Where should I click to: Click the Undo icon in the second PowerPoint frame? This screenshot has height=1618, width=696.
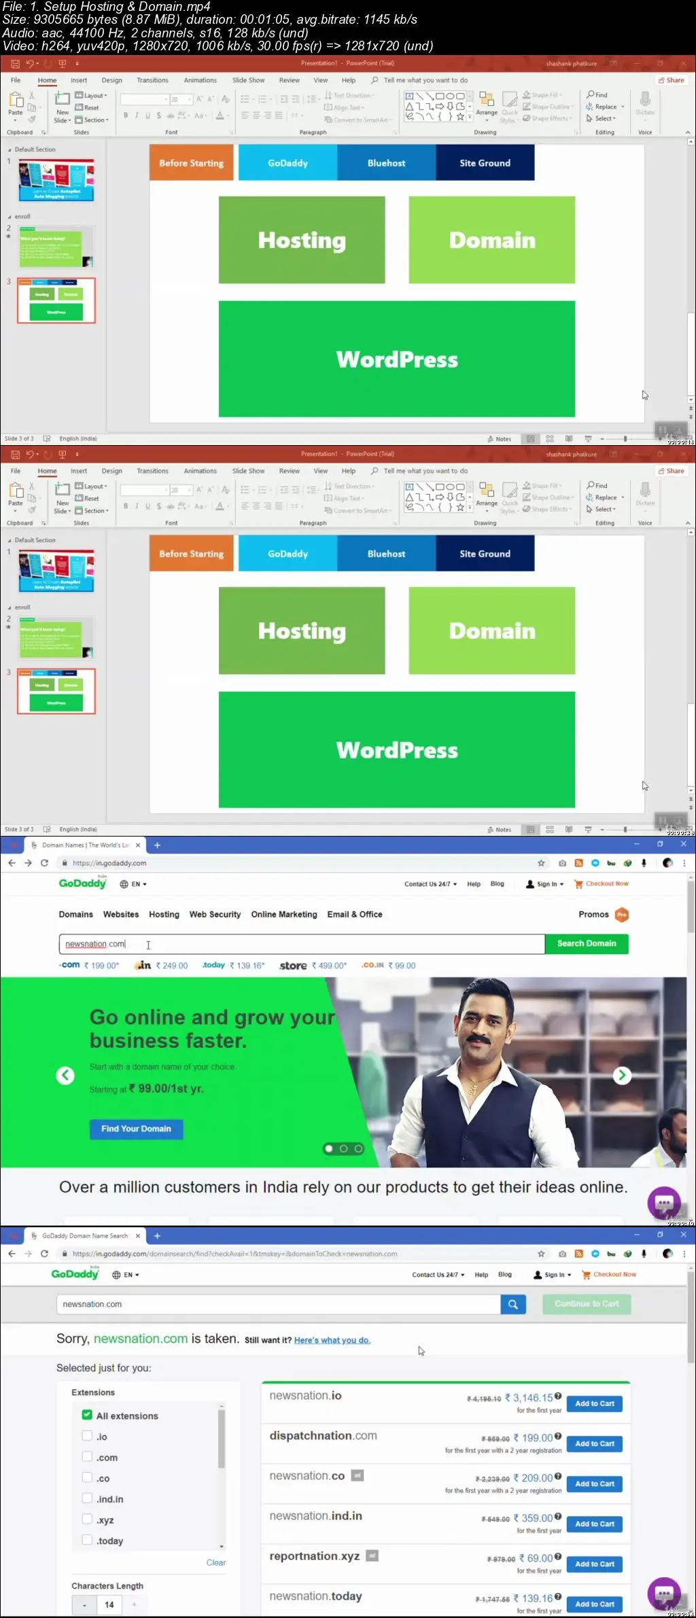point(31,454)
